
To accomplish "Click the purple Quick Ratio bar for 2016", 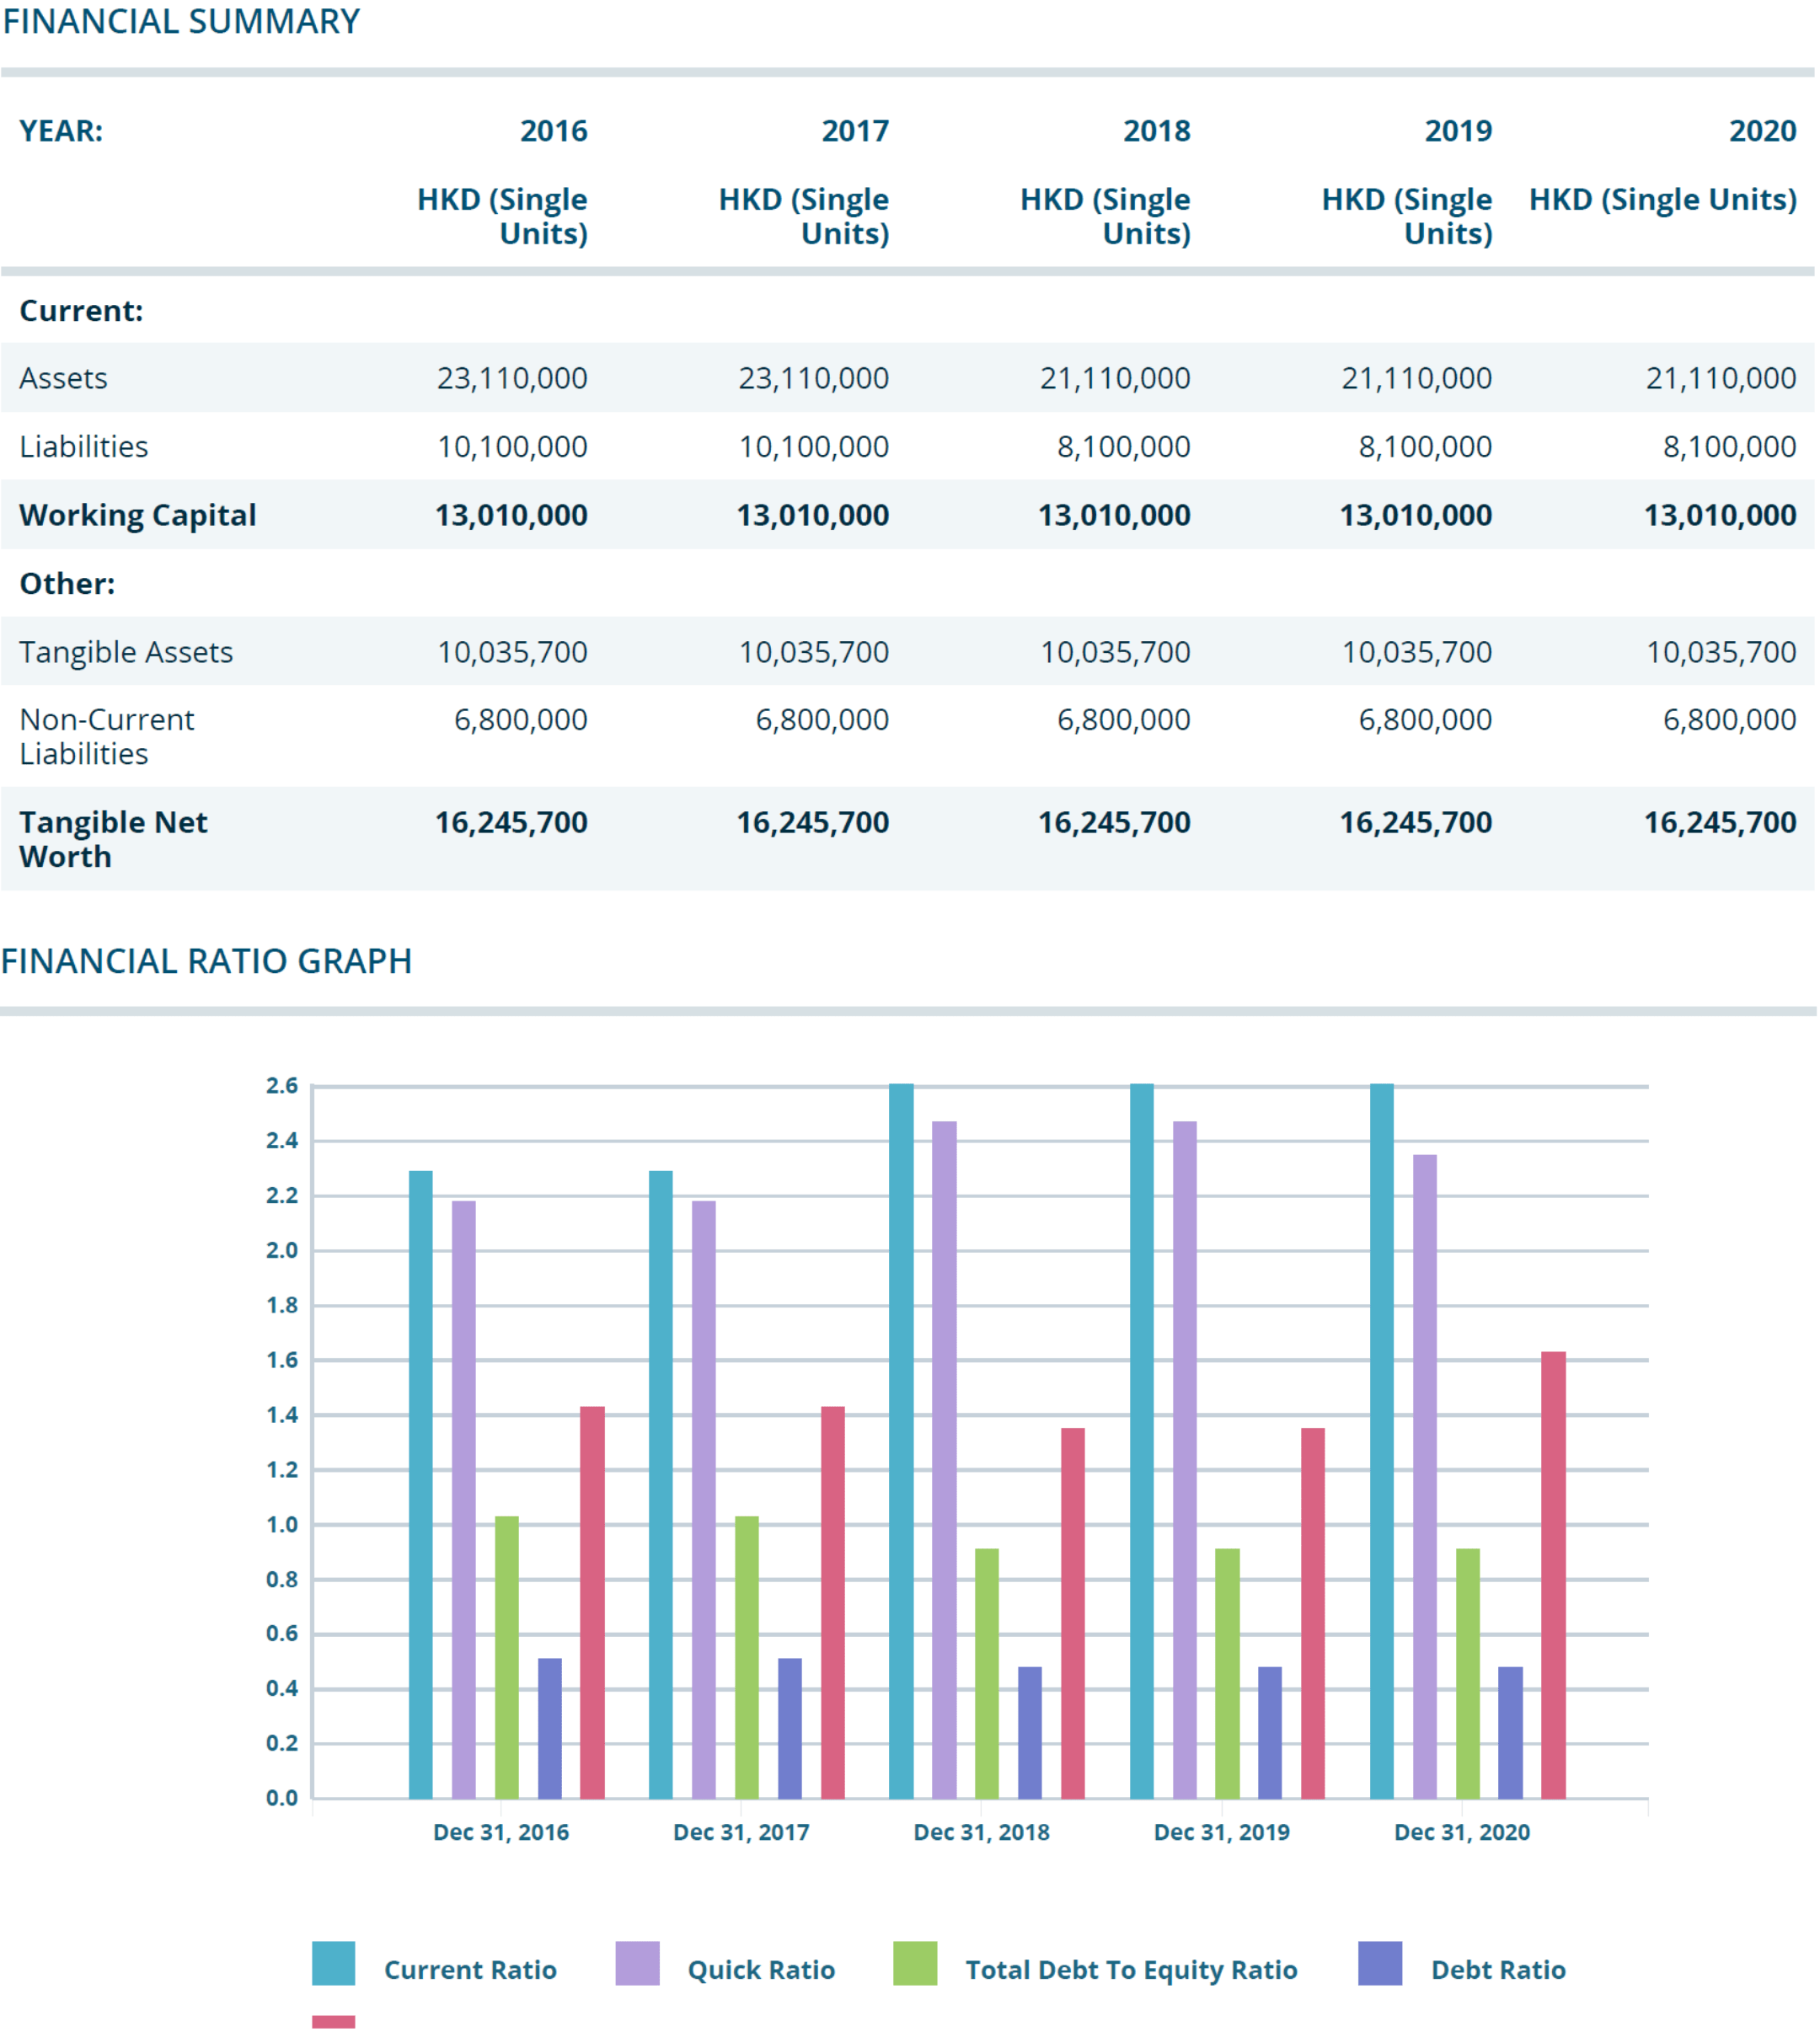I will coord(464,1500).
